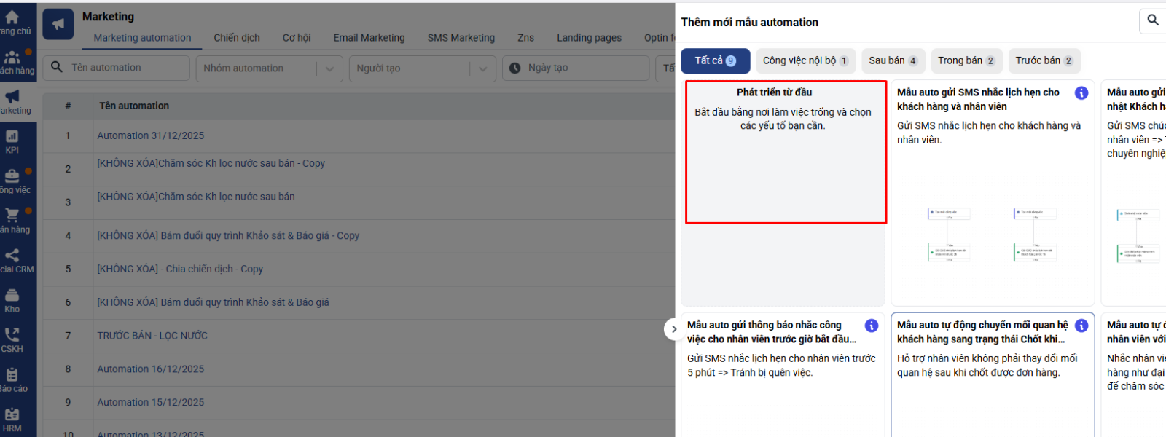The height and width of the screenshot is (437, 1166).
Task: Select the Công việc nội bộ filter
Action: pyautogui.click(x=805, y=61)
